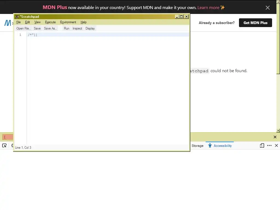The height and width of the screenshot is (210, 280).
Task: Switch to the Accessibility devtools tab
Action: click(220, 146)
